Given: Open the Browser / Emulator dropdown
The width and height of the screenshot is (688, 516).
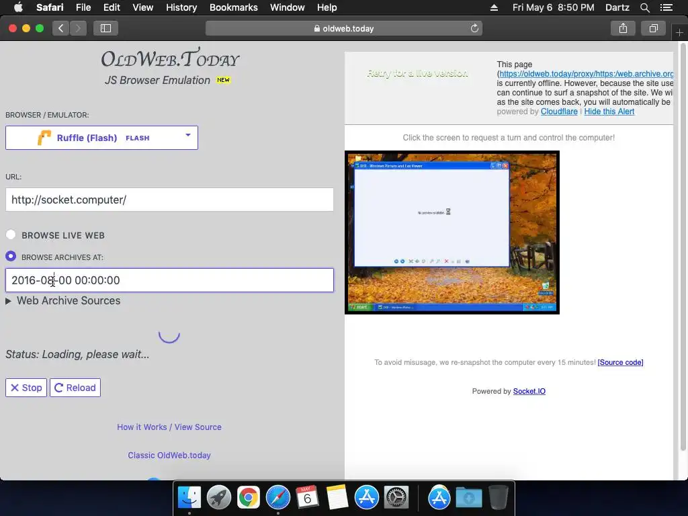Looking at the screenshot, I should 102,138.
